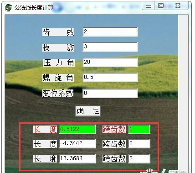
Task: Select the green 长度 result 4.5122
Action: pos(77,129)
